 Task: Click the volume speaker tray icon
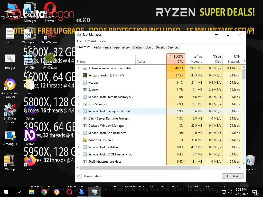point(230,192)
